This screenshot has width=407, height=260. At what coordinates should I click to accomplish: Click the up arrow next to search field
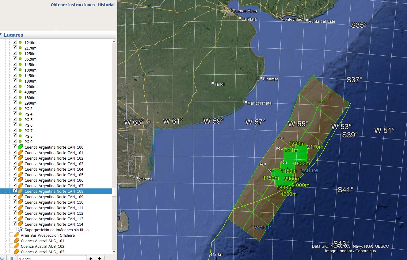(x=91, y=258)
